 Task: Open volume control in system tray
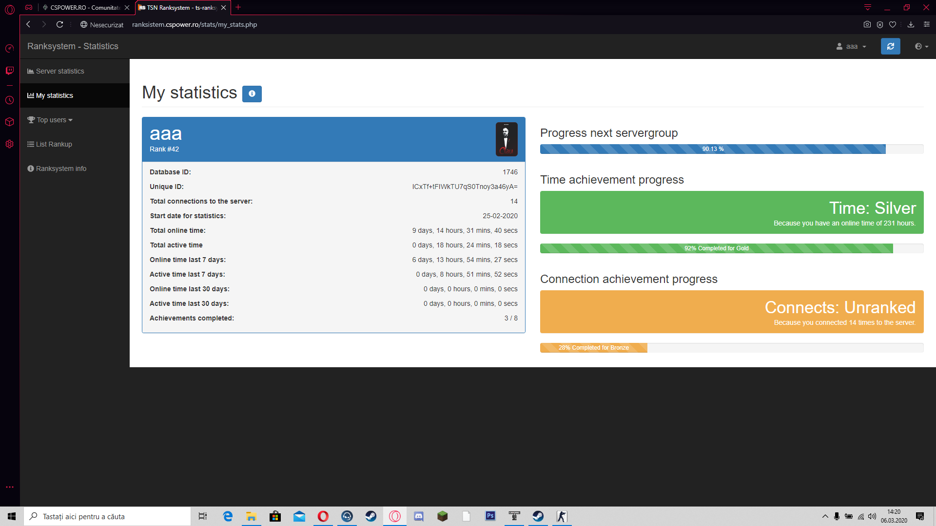[x=872, y=516]
